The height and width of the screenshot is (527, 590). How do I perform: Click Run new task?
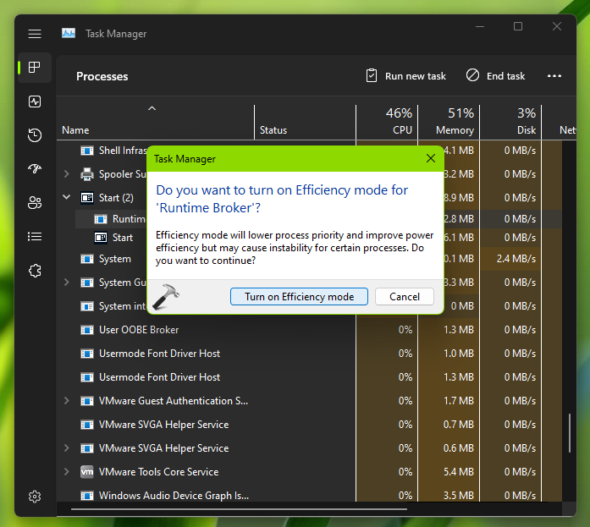point(405,76)
